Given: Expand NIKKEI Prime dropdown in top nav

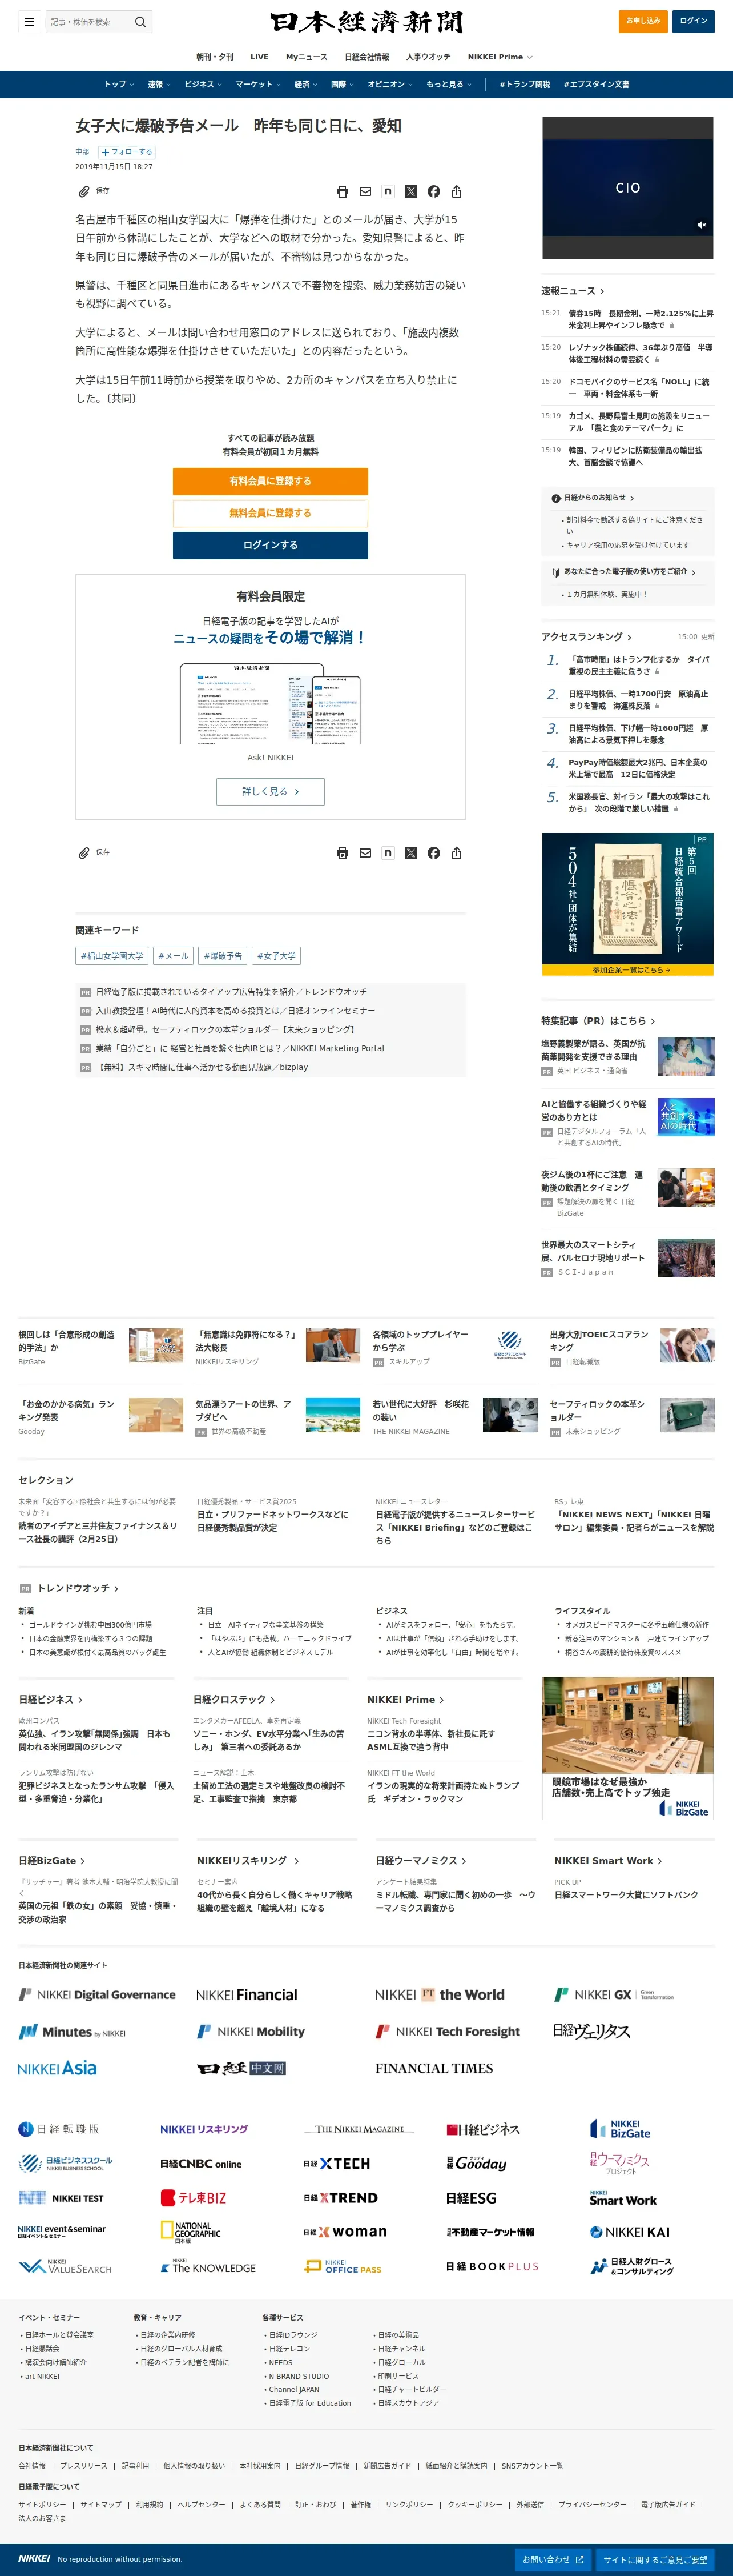Looking at the screenshot, I should (x=500, y=57).
